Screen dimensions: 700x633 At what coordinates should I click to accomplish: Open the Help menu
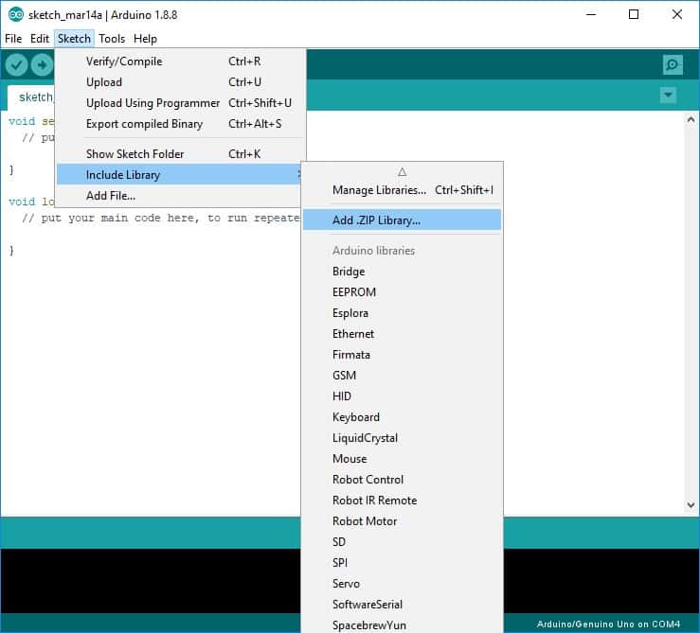pos(145,39)
